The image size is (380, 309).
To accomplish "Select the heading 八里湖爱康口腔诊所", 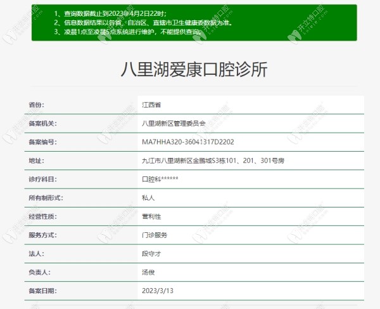I will 194,69.
